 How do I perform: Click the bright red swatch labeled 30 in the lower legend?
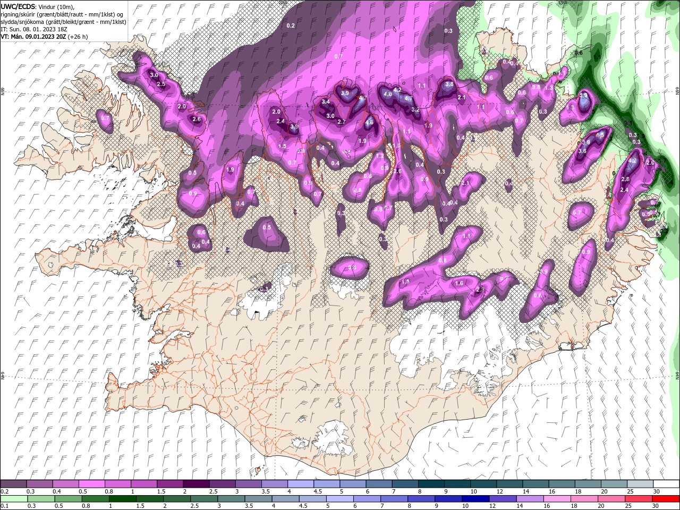pyautogui.click(x=666, y=499)
